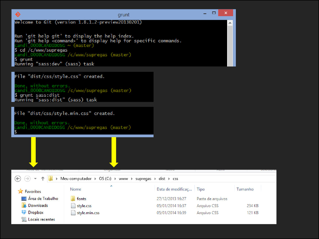Screen dimensions: 319x239
Task: Expand chevron after OS (C:)
Action: tap(115, 179)
